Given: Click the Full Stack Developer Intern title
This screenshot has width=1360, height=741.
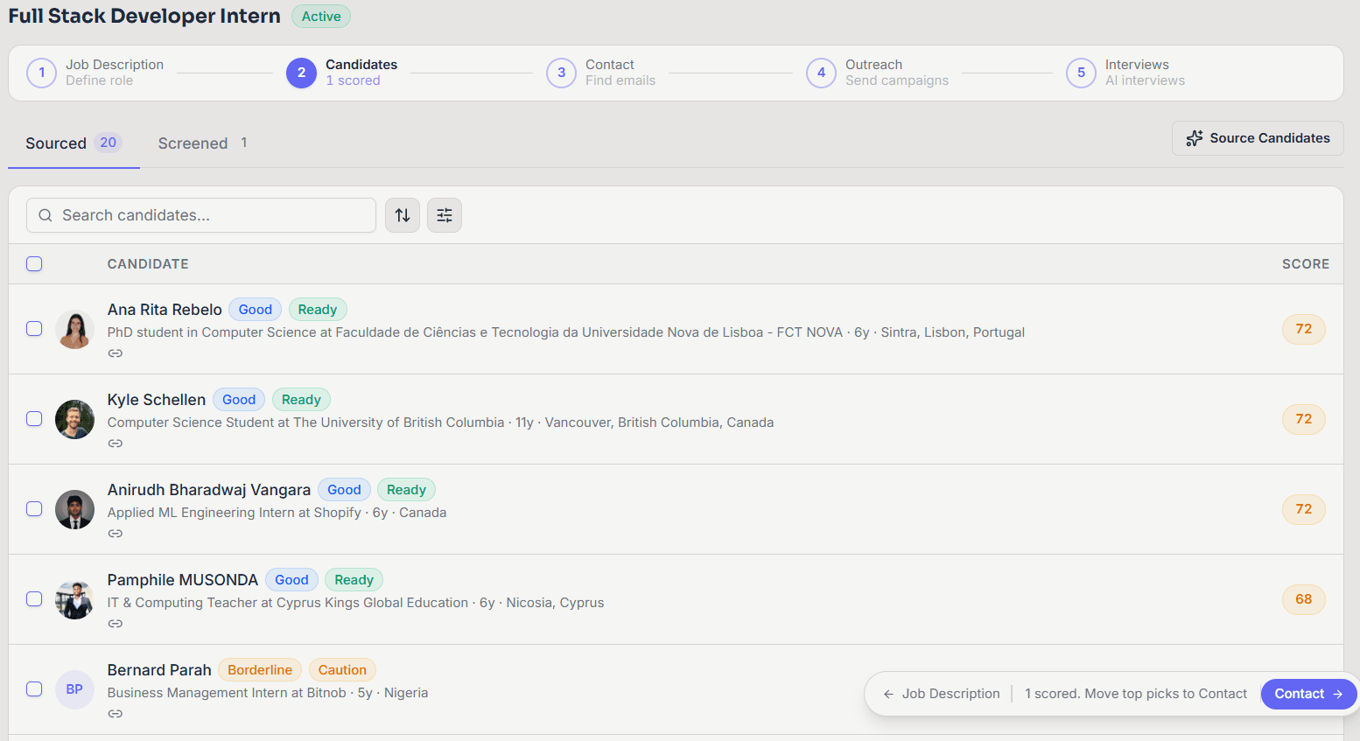Looking at the screenshot, I should [x=144, y=16].
